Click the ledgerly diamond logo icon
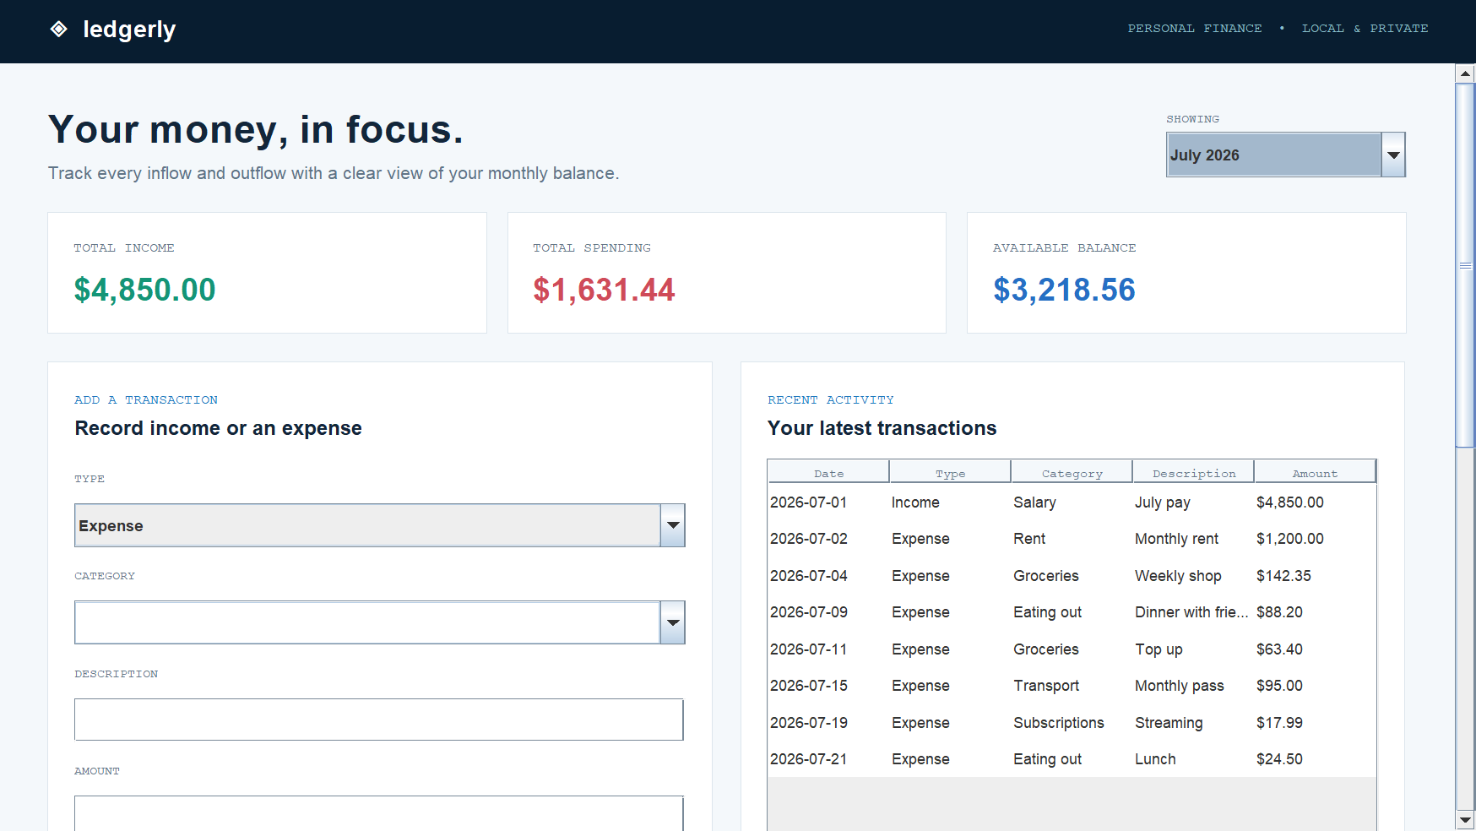1476x831 pixels. (58, 29)
